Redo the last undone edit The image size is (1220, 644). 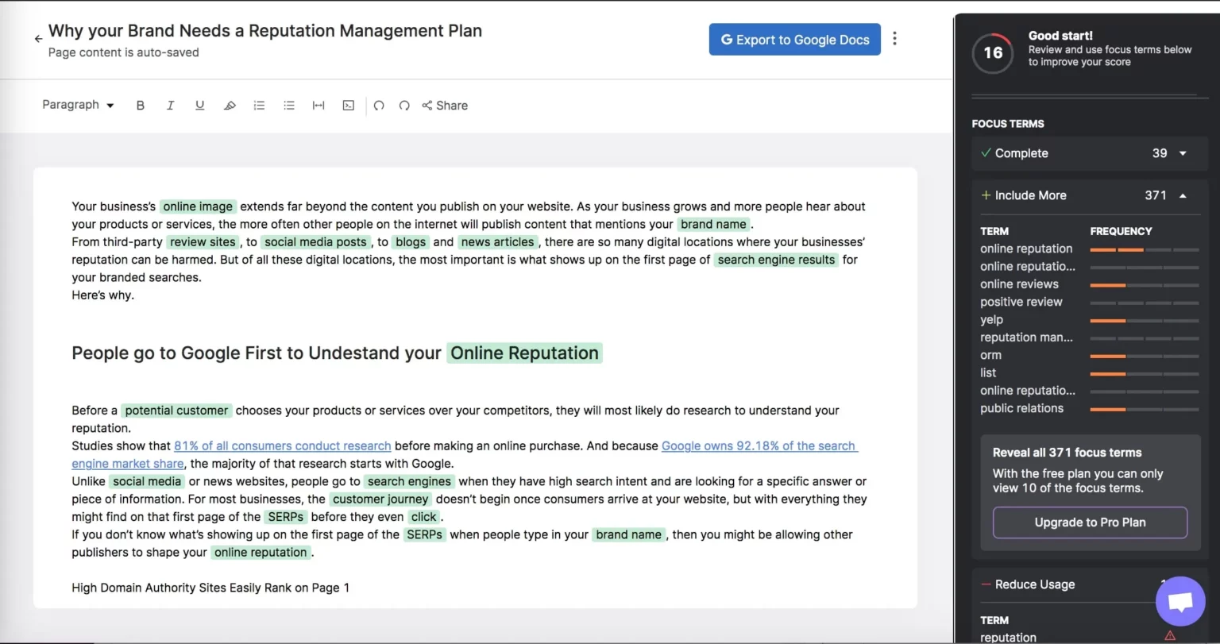click(404, 106)
